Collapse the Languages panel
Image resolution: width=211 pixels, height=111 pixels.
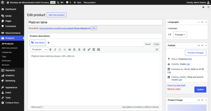(206, 22)
